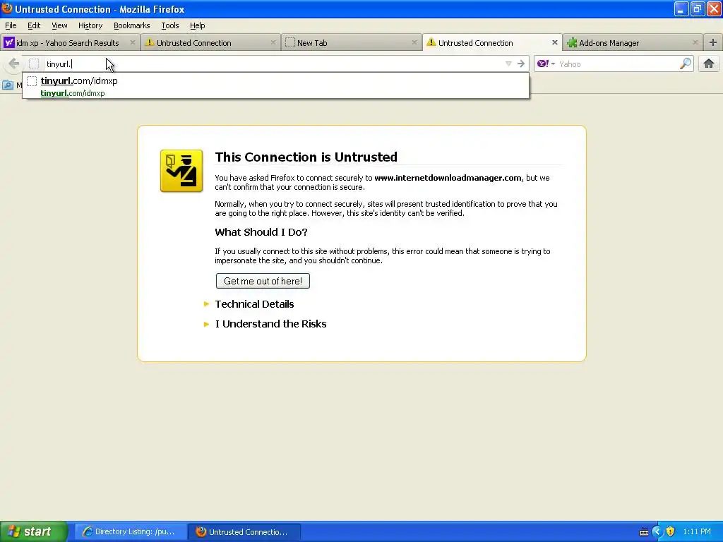
Task: Close the New Tab tab
Action: coord(414,42)
